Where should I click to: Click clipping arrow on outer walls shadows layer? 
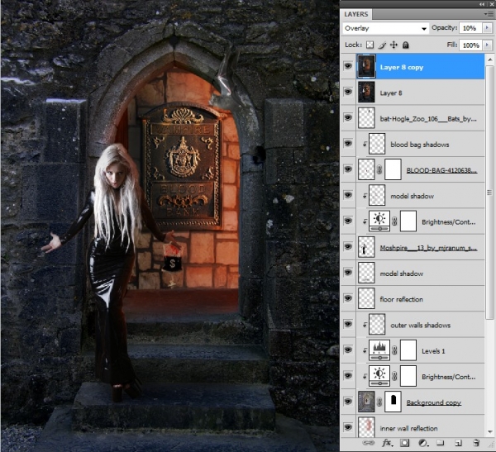coord(365,325)
